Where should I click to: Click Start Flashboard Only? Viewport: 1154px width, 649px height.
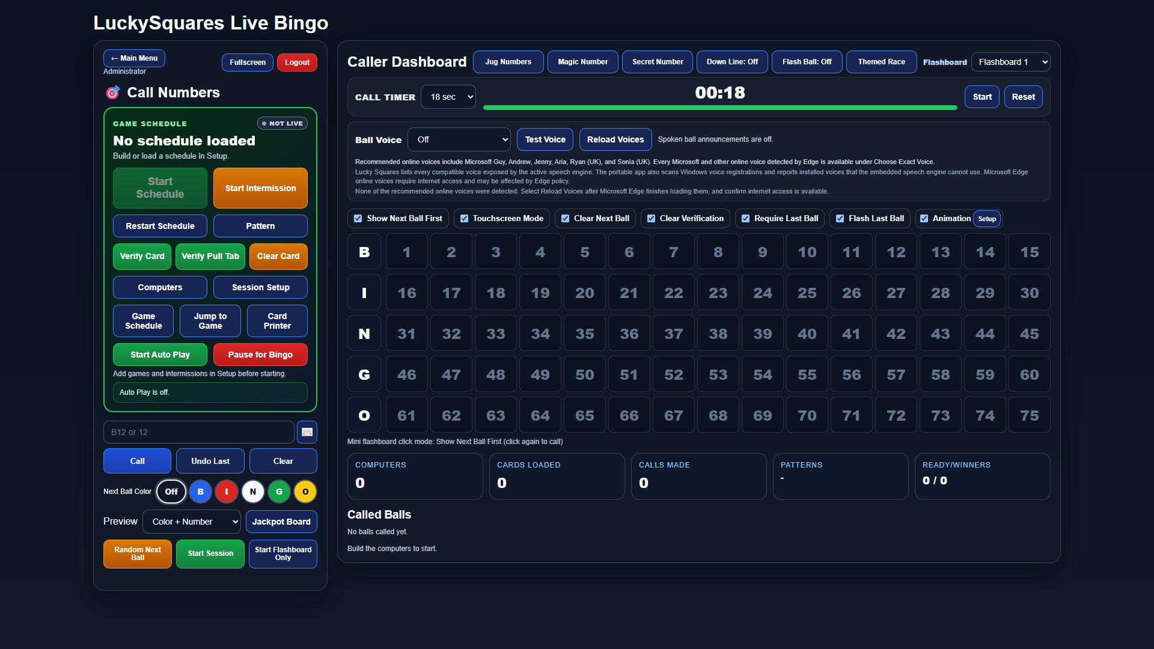click(x=283, y=553)
